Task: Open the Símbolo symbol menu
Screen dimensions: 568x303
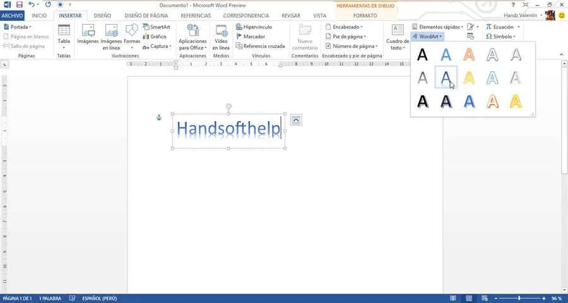Action: (x=500, y=37)
